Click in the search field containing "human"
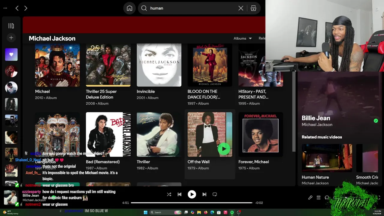Screen dimensions: 384x216 [x=192, y=8]
